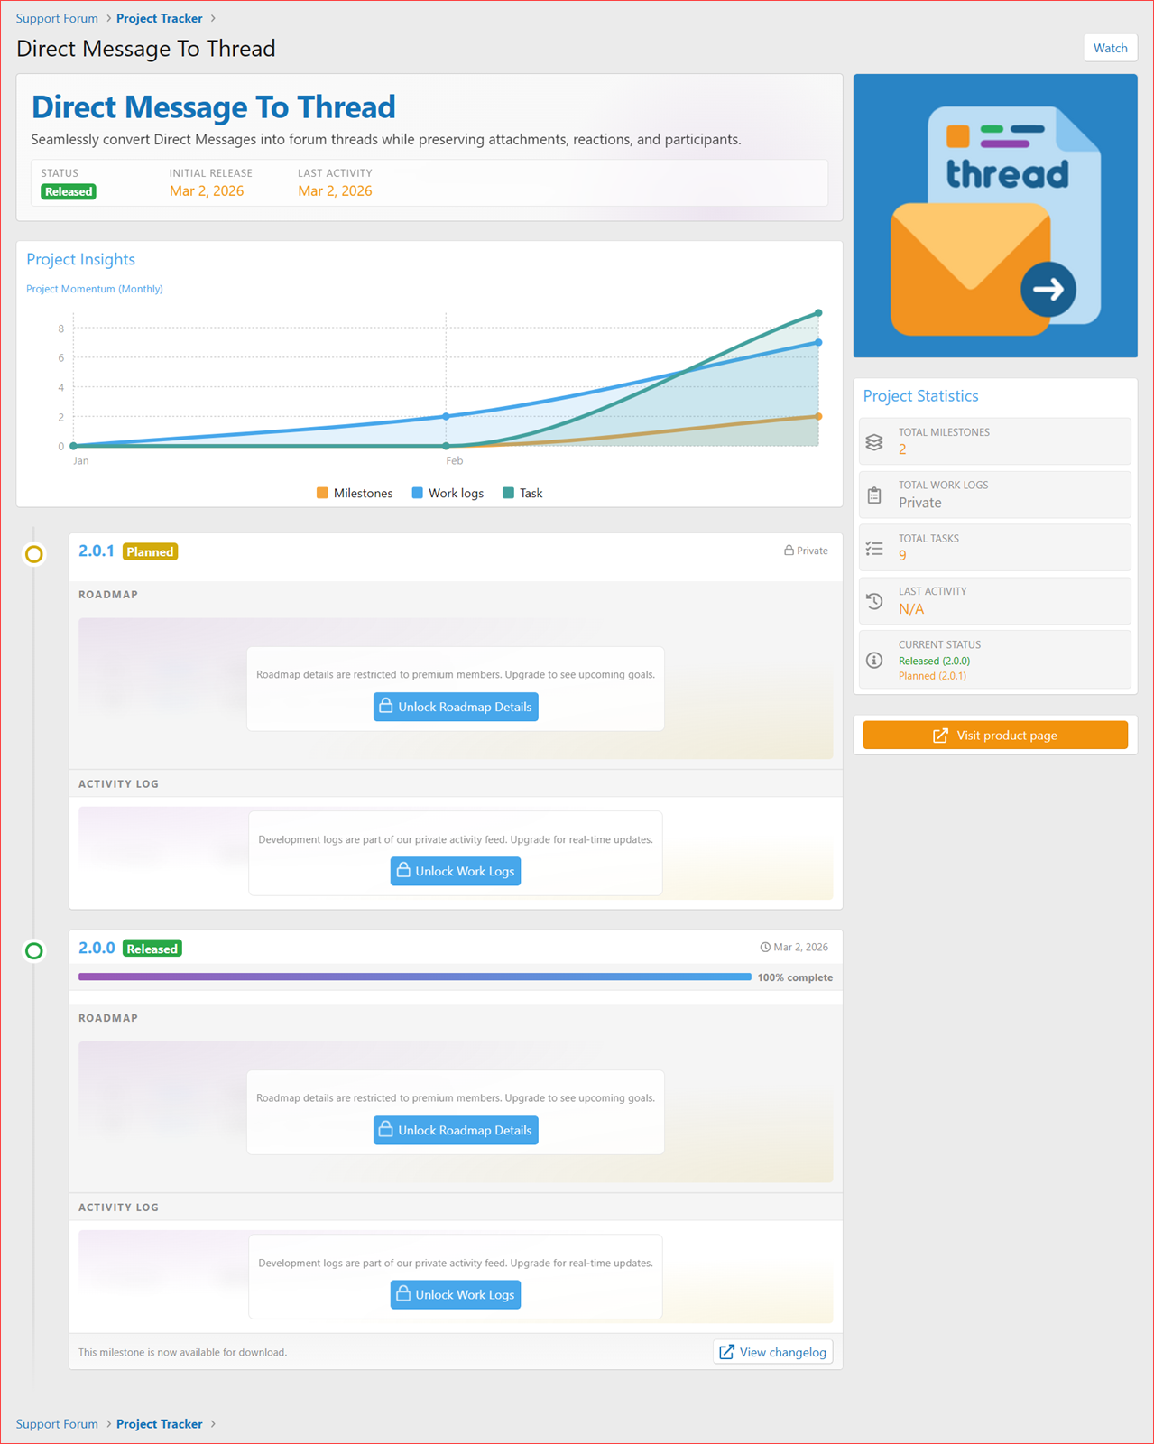This screenshot has height=1444, width=1154.
Task: Click the 2.0.0 milestone timeline circle
Action: click(x=33, y=950)
